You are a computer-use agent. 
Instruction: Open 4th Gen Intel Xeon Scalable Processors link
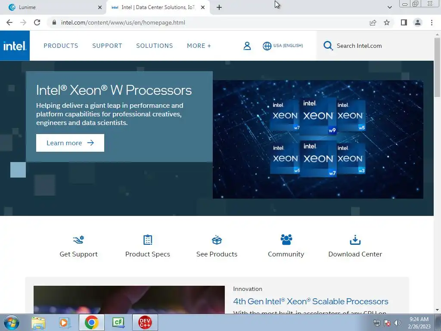coord(311,301)
